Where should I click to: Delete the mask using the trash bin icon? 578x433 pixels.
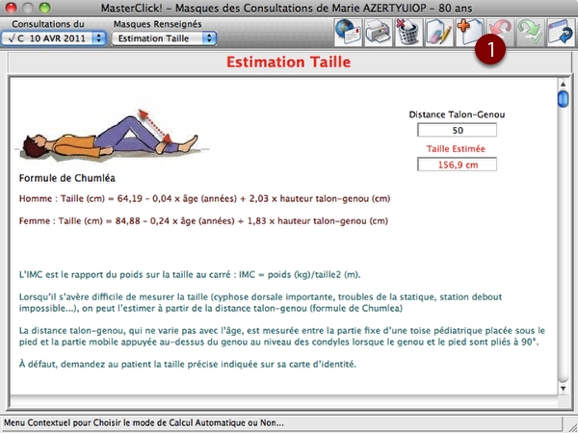tap(408, 33)
